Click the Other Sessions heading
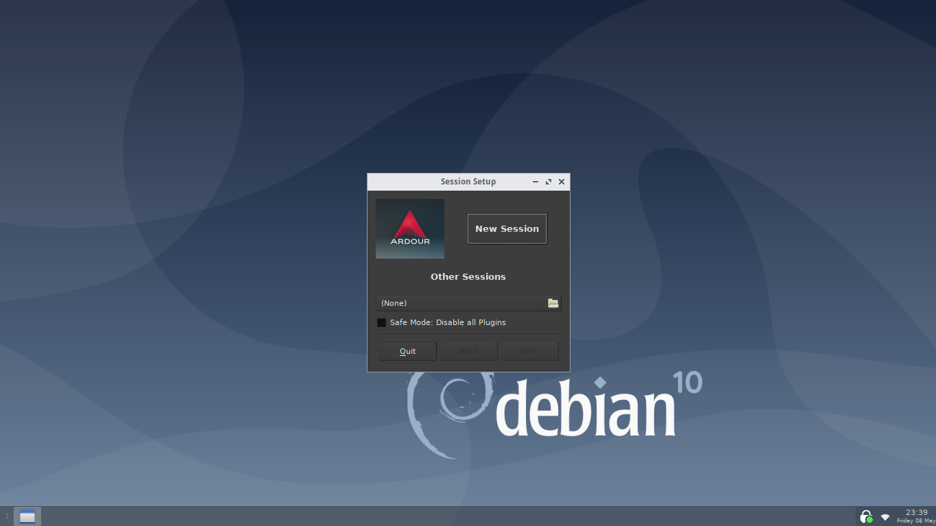 [468, 277]
